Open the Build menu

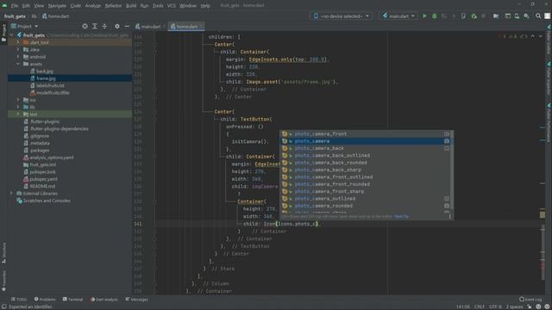coord(131,6)
